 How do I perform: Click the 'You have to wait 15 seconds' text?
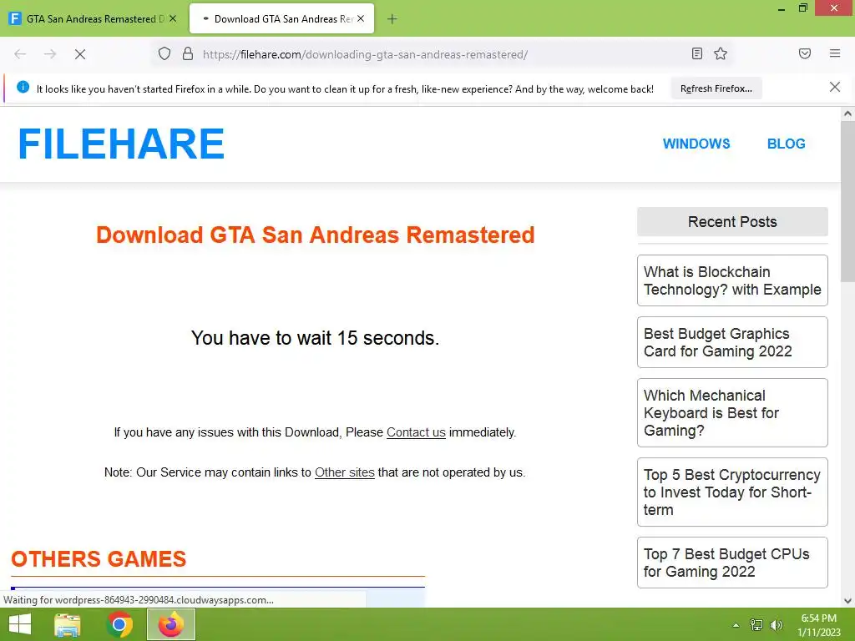click(315, 338)
